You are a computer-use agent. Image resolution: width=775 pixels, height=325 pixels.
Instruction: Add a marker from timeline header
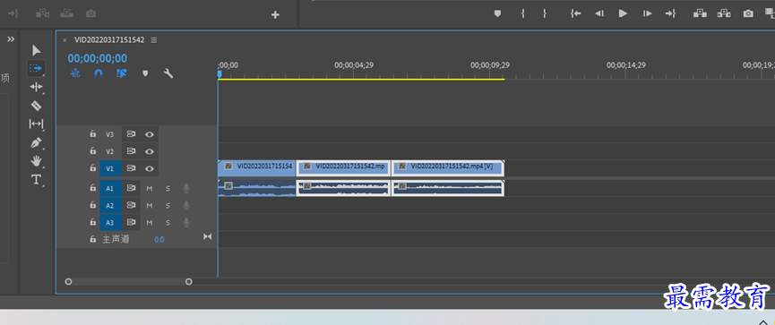point(145,73)
